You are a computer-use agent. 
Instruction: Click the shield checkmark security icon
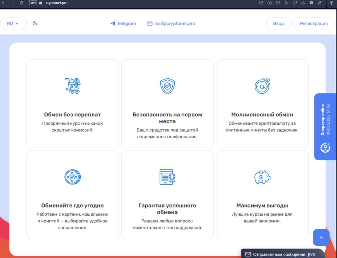pyautogui.click(x=167, y=86)
